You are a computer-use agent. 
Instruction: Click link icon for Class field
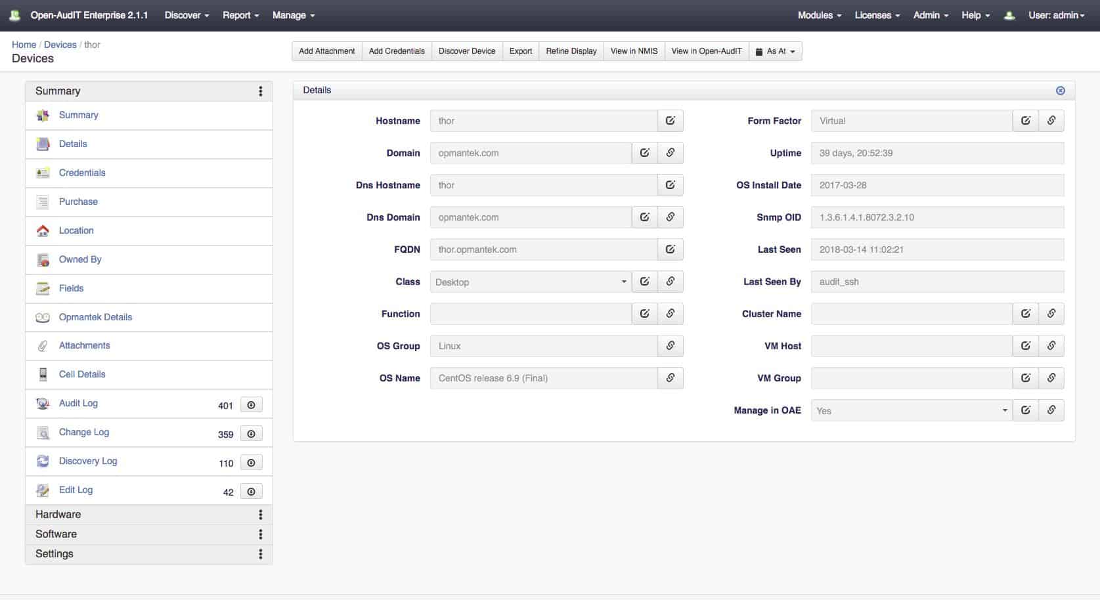pos(670,282)
